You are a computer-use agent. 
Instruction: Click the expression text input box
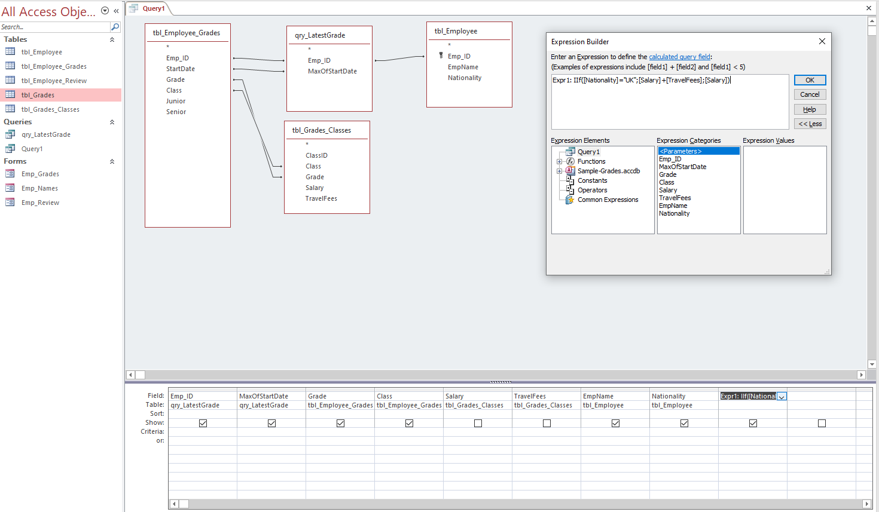pos(670,102)
